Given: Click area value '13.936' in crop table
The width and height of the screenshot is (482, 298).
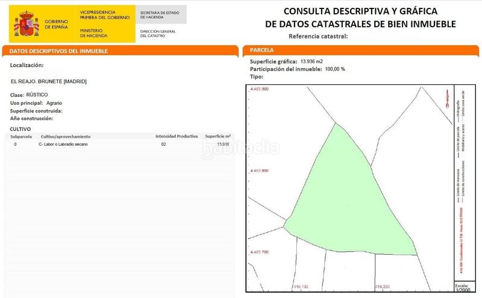Looking at the screenshot, I should pyautogui.click(x=223, y=144).
